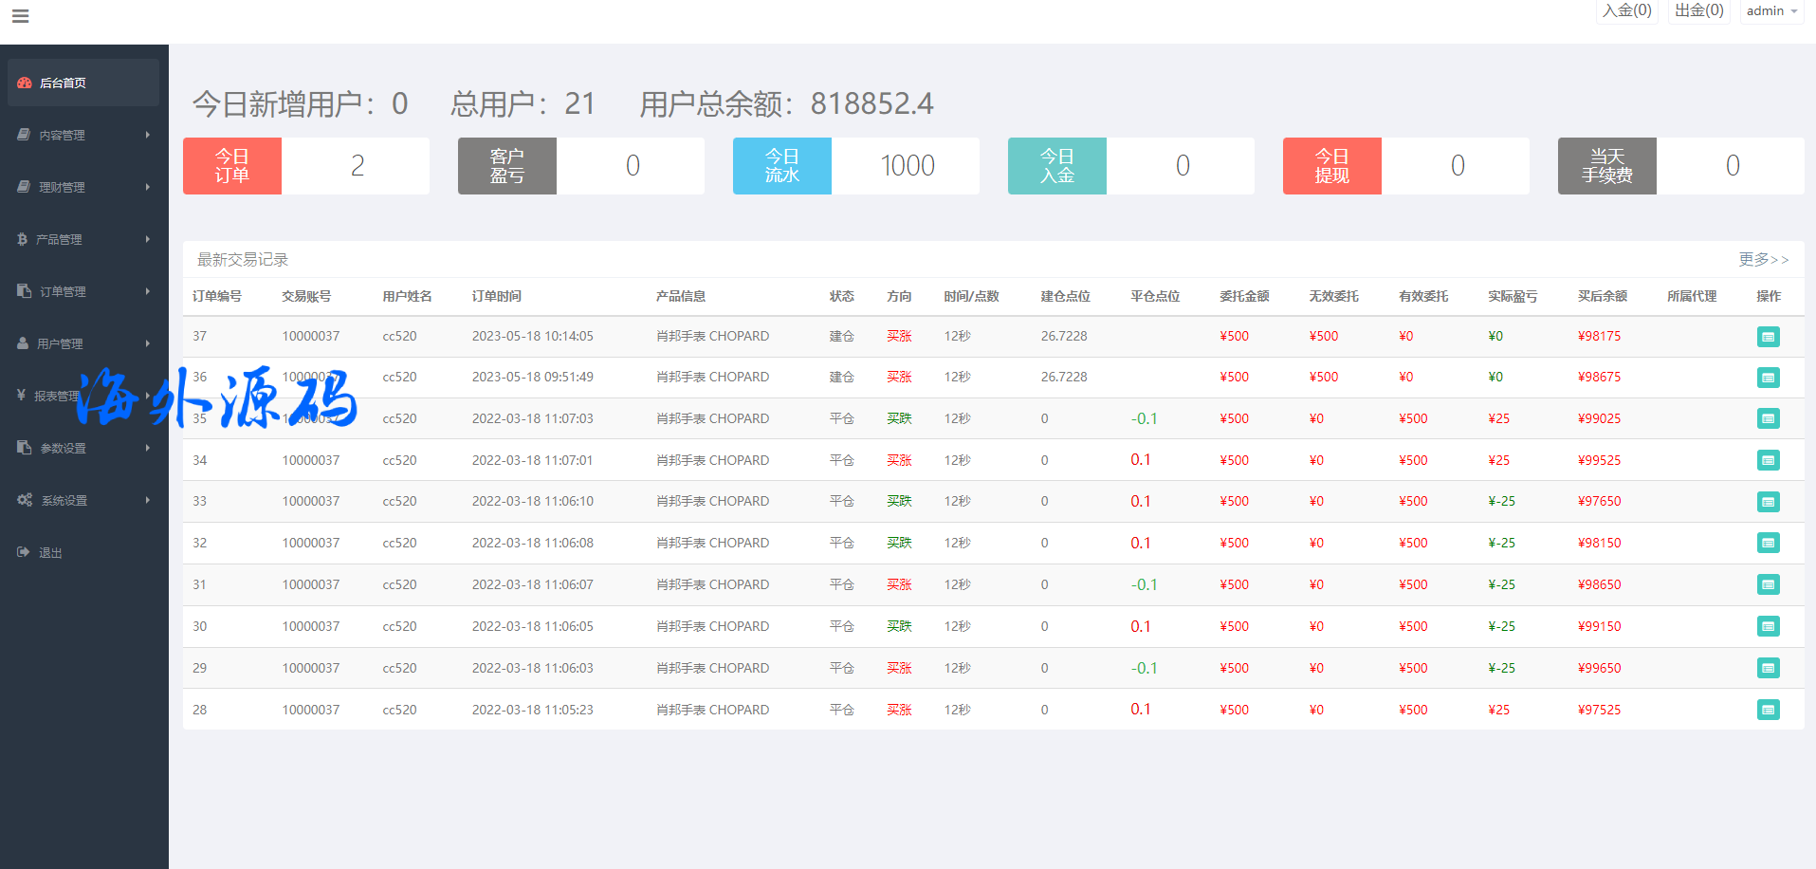Open action icon for order 34
The height and width of the screenshot is (869, 1816).
1768,461
